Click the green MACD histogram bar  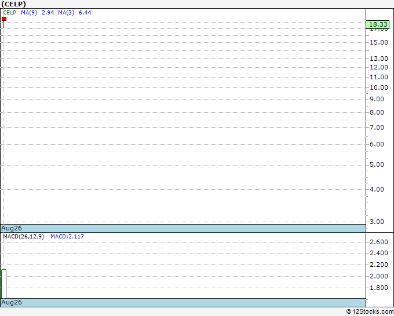pos(4,284)
